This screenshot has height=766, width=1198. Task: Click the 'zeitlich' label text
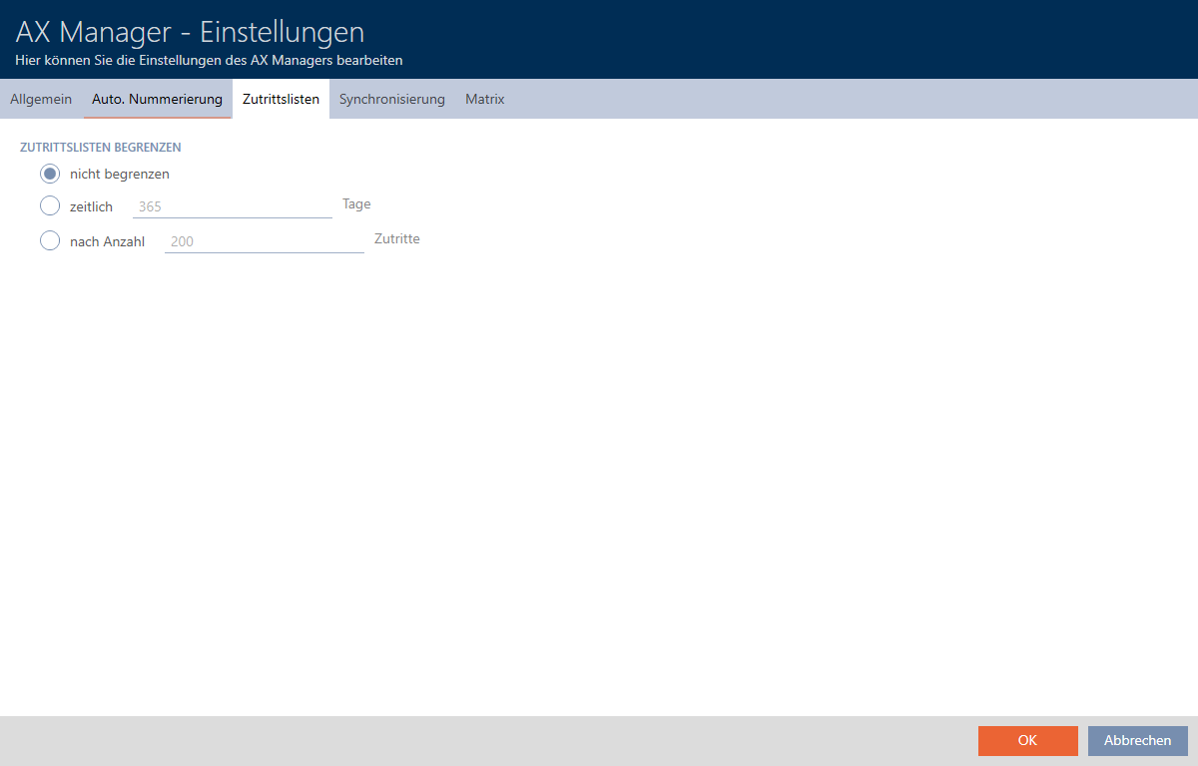[x=91, y=206]
